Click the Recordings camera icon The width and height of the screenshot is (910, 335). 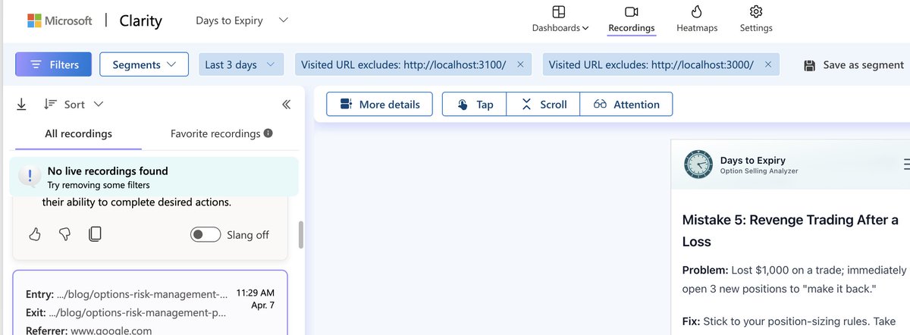click(631, 11)
